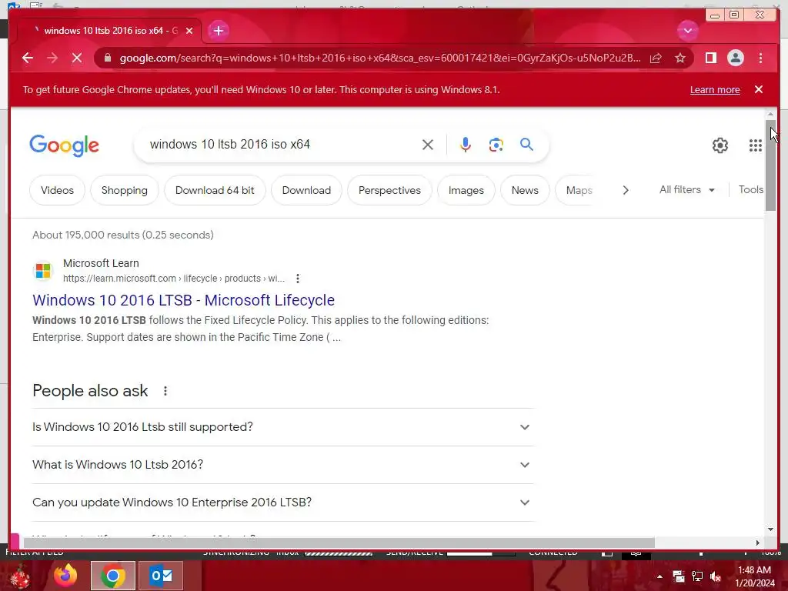Expand Is Windows 10 2016 Ltsb still supported
This screenshot has width=788, height=591.
(283, 427)
